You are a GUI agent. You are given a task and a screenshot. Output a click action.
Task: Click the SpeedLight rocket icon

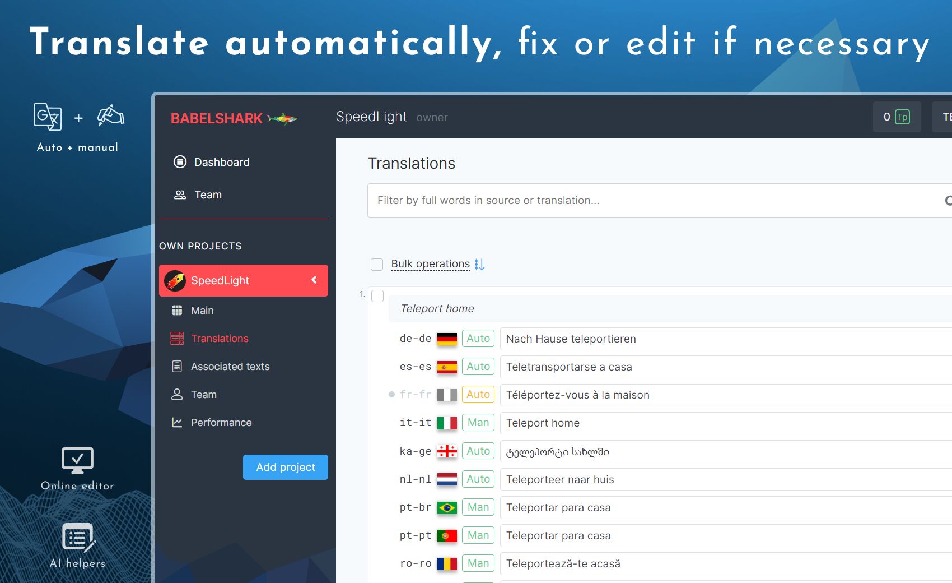pyautogui.click(x=174, y=280)
